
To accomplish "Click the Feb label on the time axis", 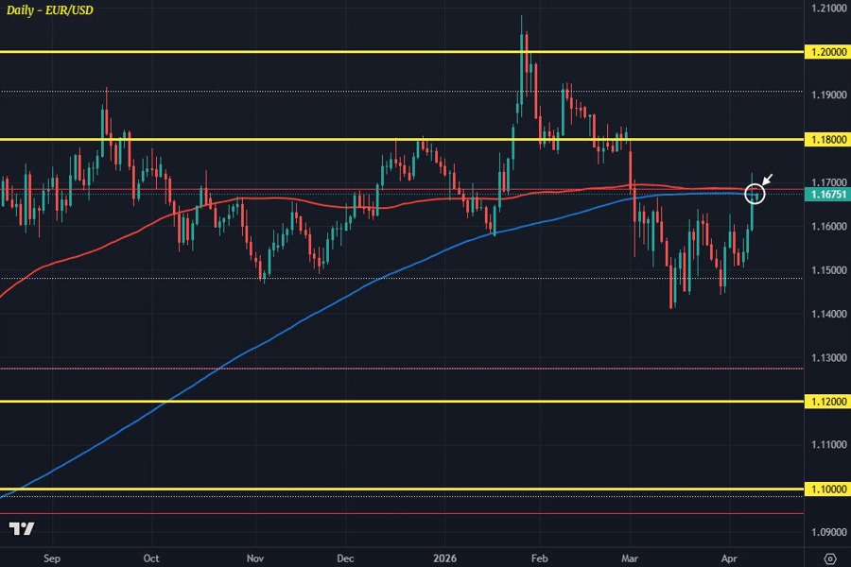I will pos(539,558).
